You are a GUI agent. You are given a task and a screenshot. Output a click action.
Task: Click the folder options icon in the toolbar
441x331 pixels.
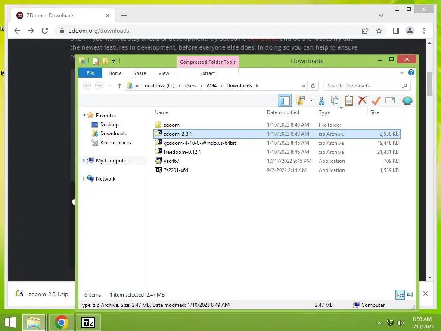pyautogui.click(x=300, y=100)
